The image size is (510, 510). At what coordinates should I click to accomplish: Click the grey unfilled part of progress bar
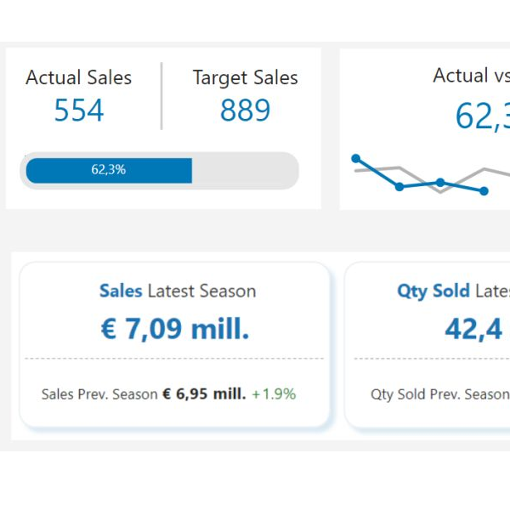pyautogui.click(x=244, y=171)
